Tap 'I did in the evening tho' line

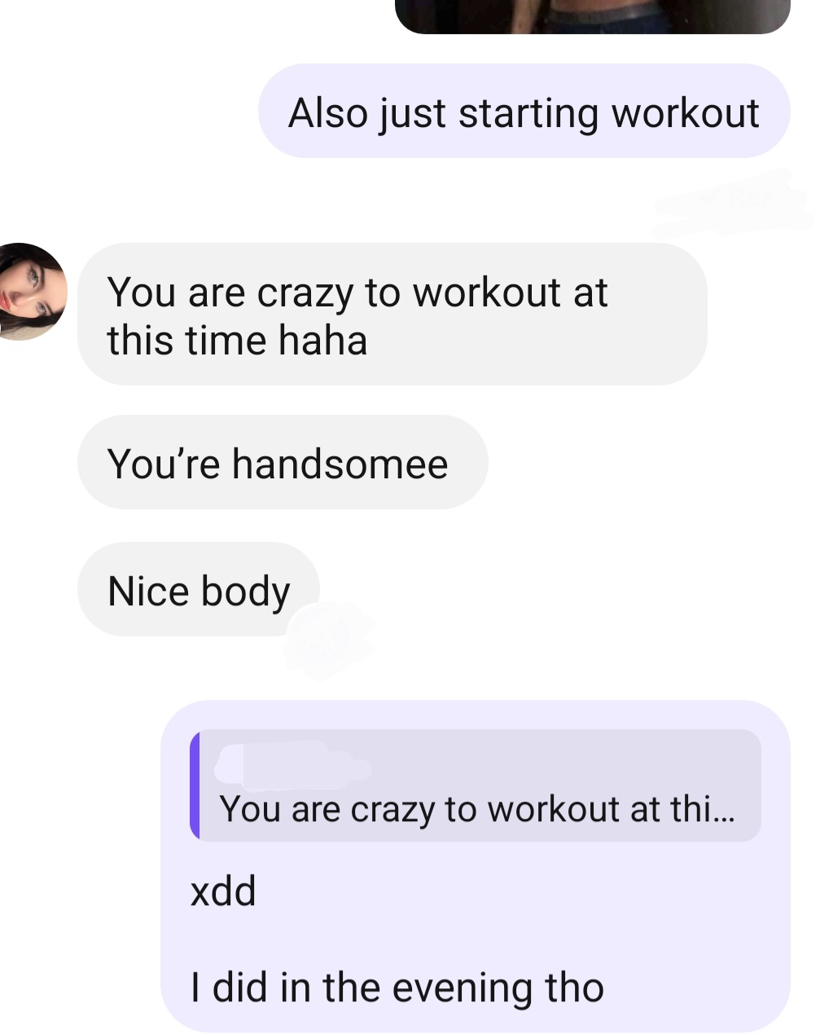(397, 987)
